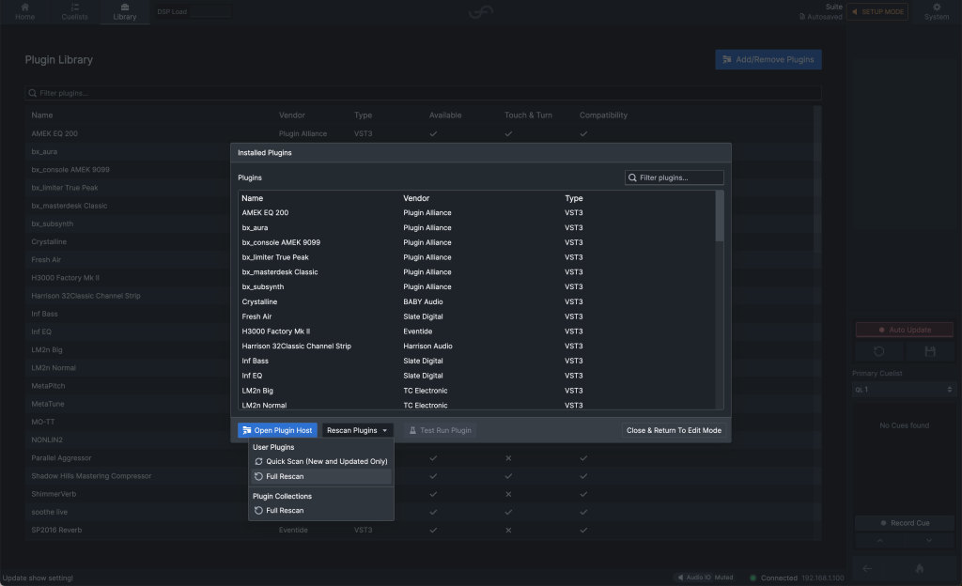
Task: Select bx_masterdesk Classic in dialog list
Action: [476, 272]
